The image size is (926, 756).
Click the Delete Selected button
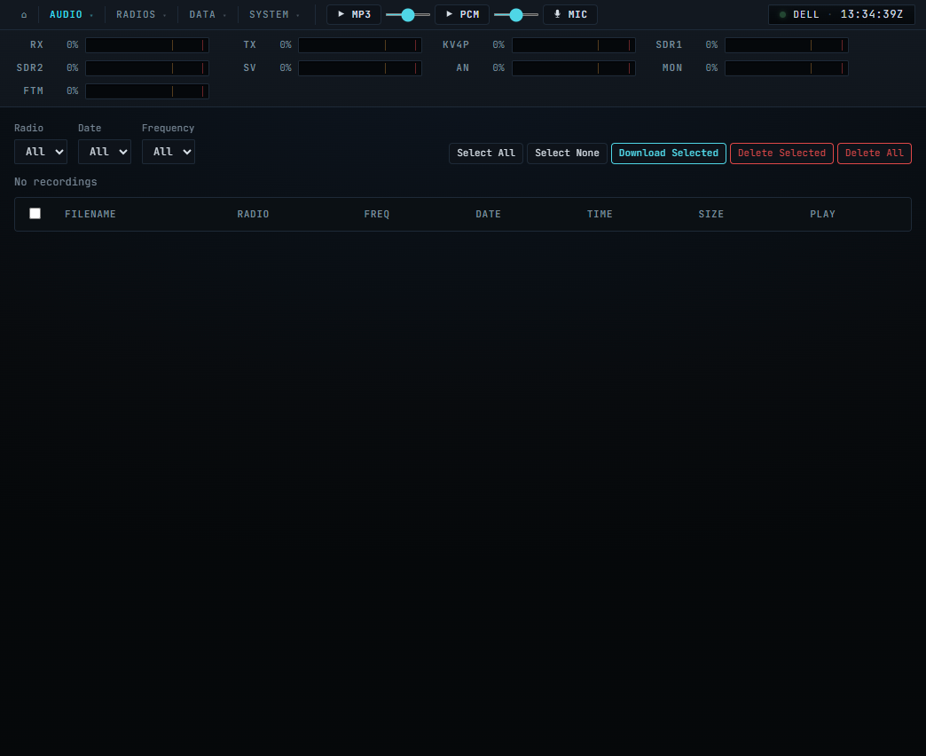(782, 154)
